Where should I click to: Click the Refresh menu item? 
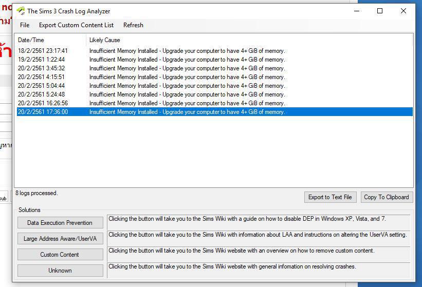click(x=133, y=25)
